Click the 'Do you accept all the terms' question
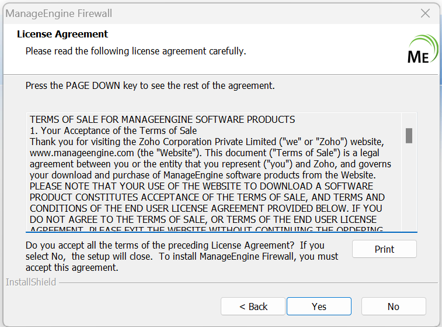The height and width of the screenshot is (327, 442). click(175, 245)
